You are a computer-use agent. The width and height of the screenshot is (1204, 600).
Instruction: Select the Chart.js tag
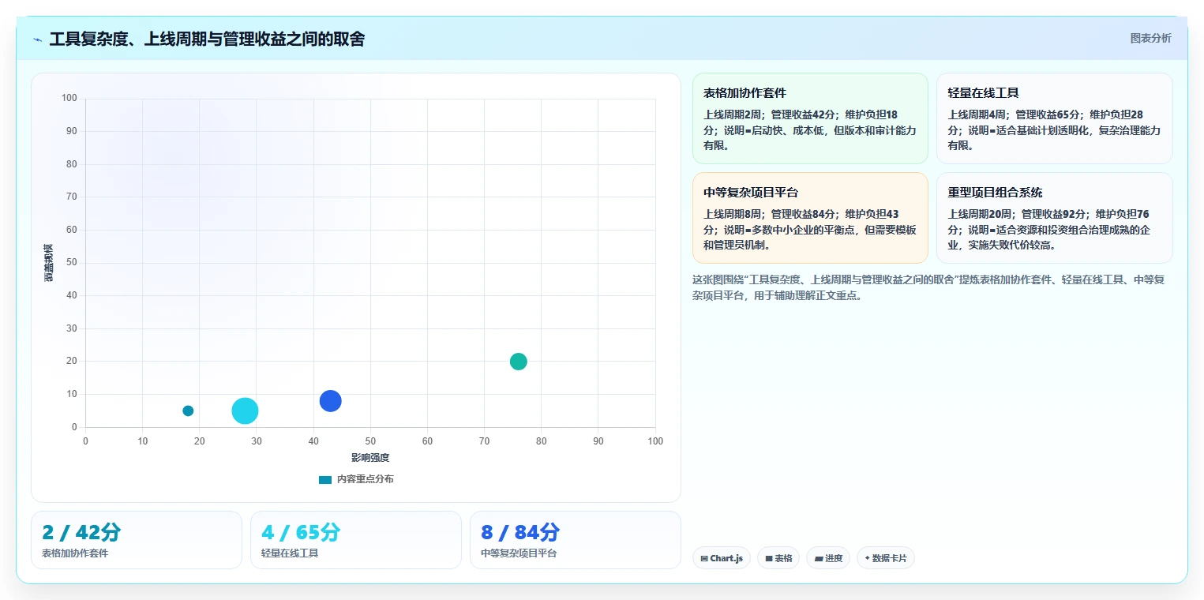coord(721,558)
